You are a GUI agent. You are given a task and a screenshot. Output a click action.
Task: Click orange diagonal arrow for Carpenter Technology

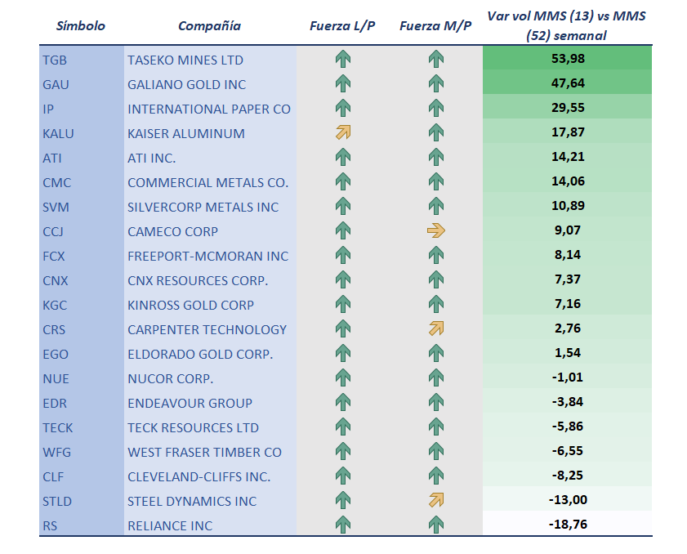click(x=436, y=328)
